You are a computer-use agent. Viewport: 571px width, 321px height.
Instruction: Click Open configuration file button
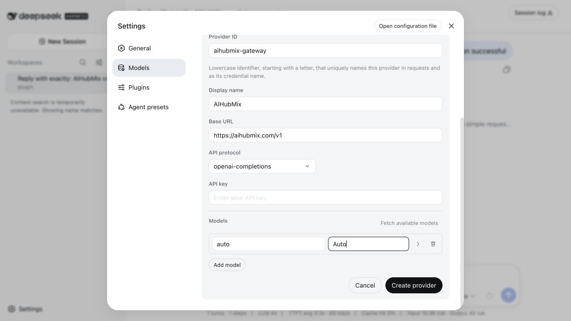(x=408, y=26)
